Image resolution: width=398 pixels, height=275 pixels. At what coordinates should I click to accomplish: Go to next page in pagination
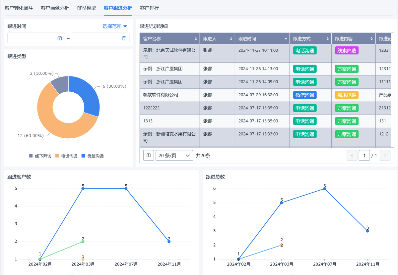pyautogui.click(x=385, y=155)
